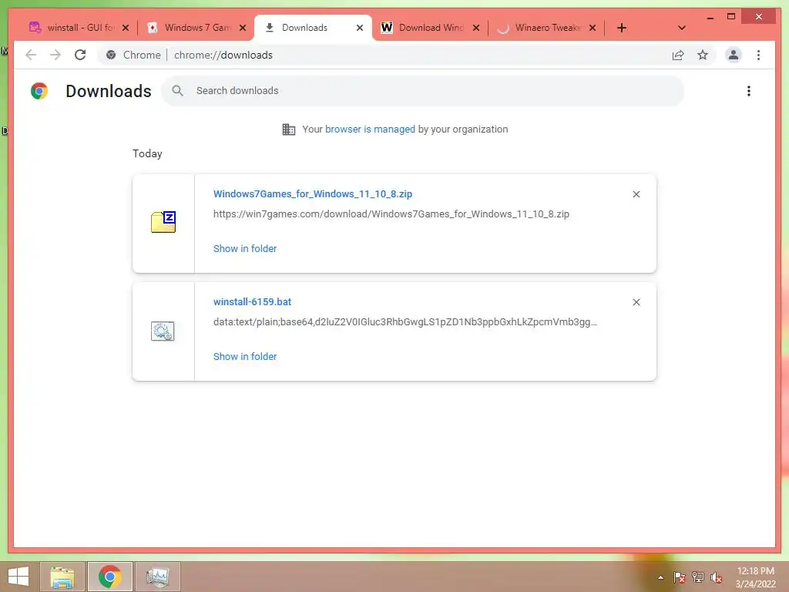Screen dimensions: 789x592
Task: Close the Download Windows tab
Action: click(476, 28)
